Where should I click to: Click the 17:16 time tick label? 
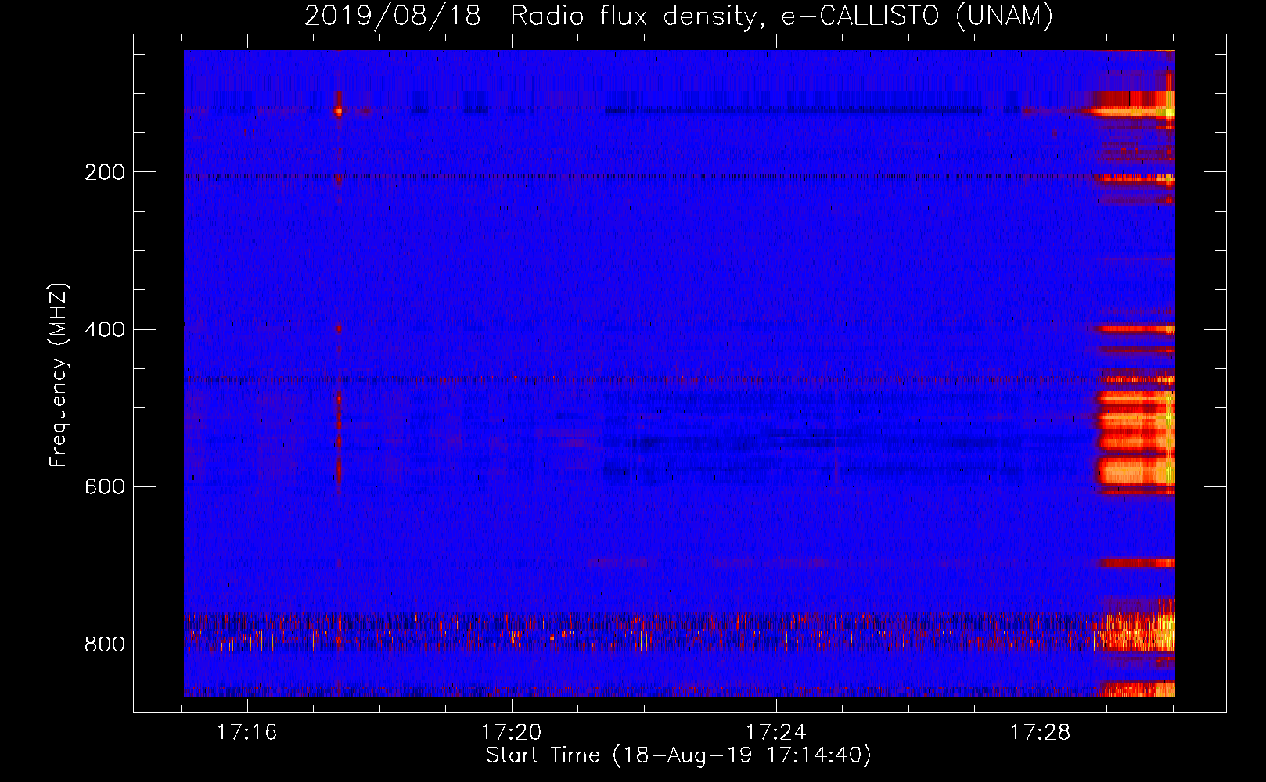coord(247,733)
